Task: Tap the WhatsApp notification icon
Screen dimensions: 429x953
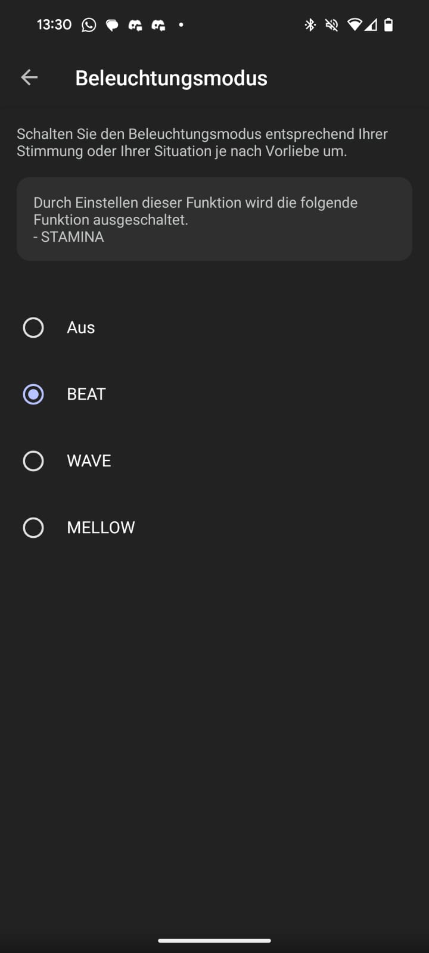Action: (89, 25)
